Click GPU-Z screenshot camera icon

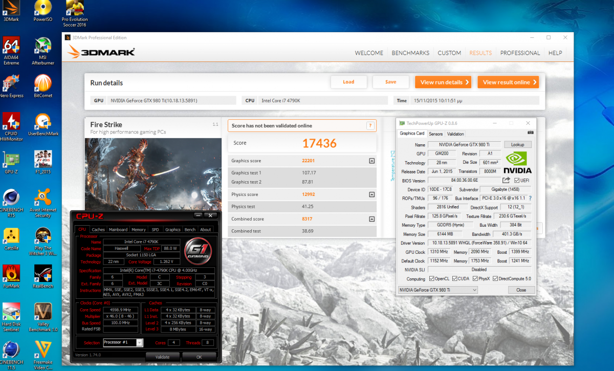click(x=530, y=133)
